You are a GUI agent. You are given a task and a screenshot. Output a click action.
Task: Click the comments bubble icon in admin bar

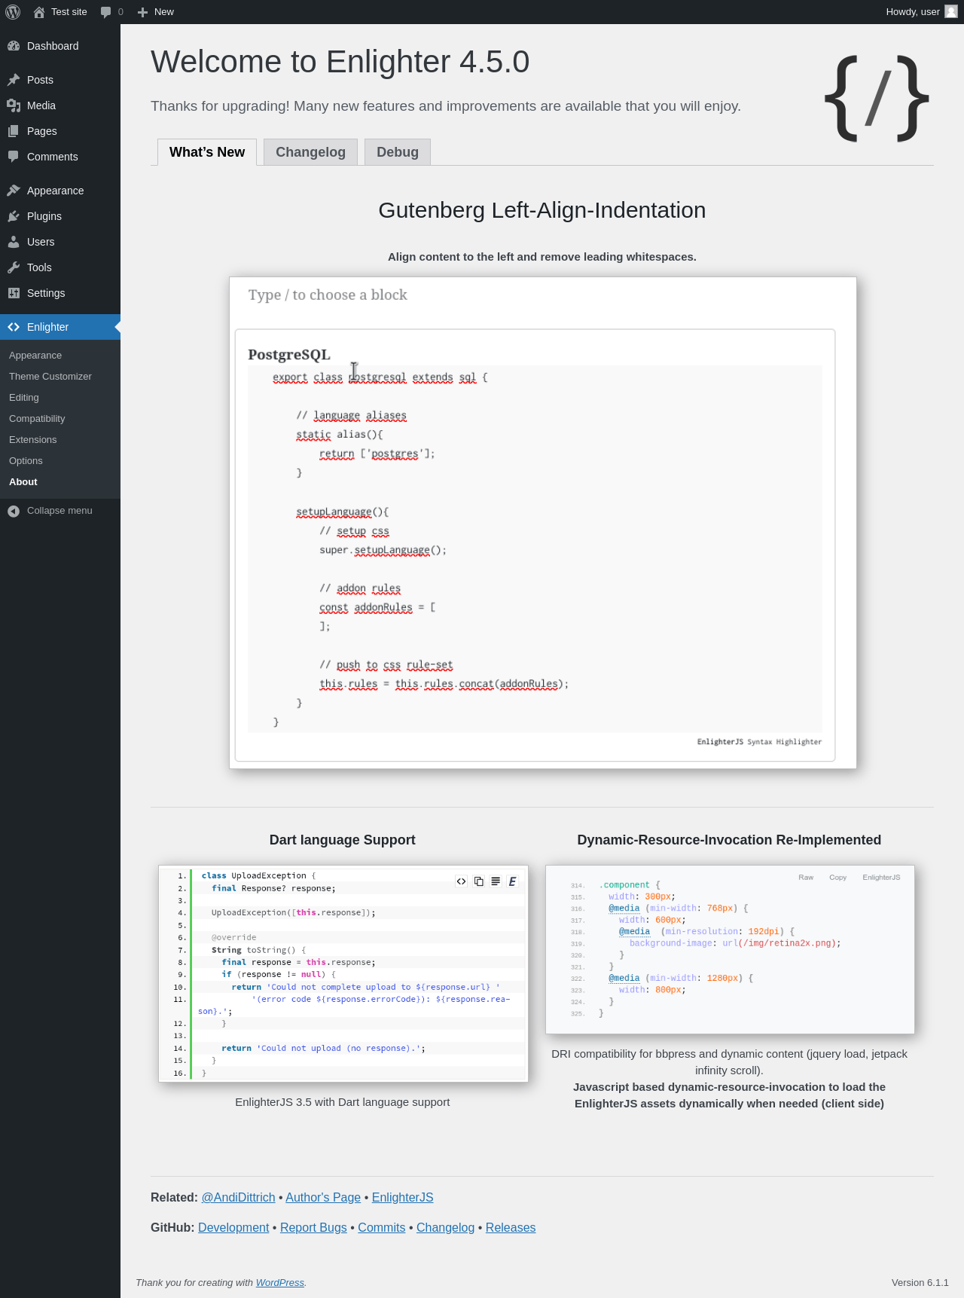[106, 12]
